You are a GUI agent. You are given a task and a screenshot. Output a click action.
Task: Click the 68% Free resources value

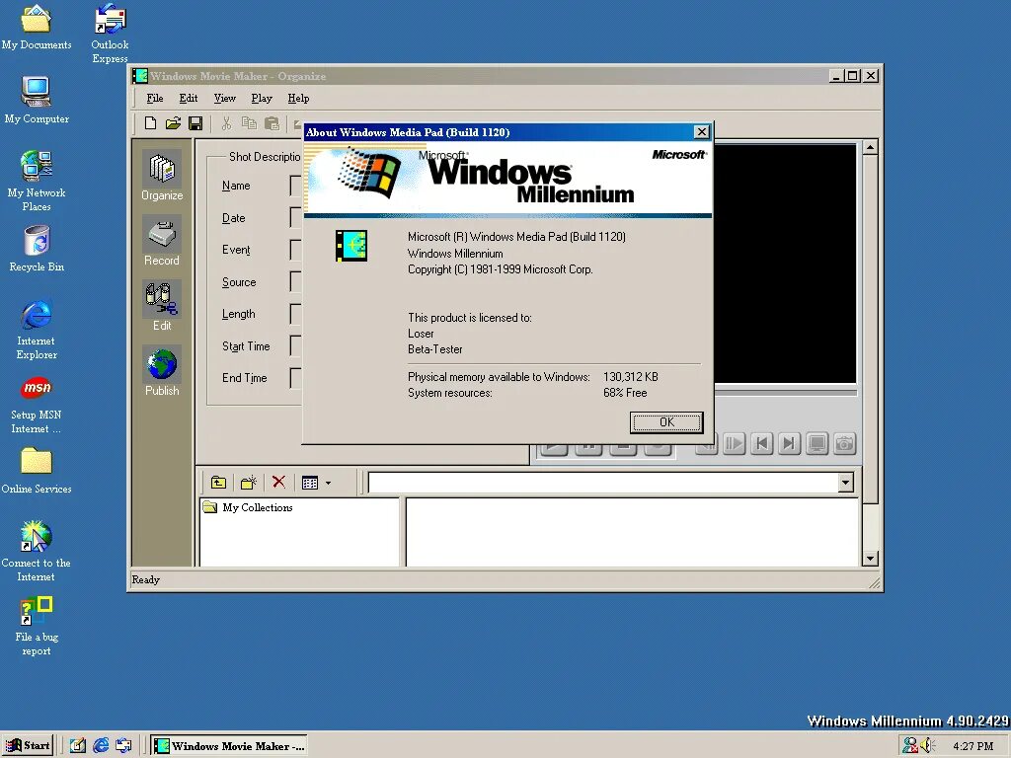point(625,393)
